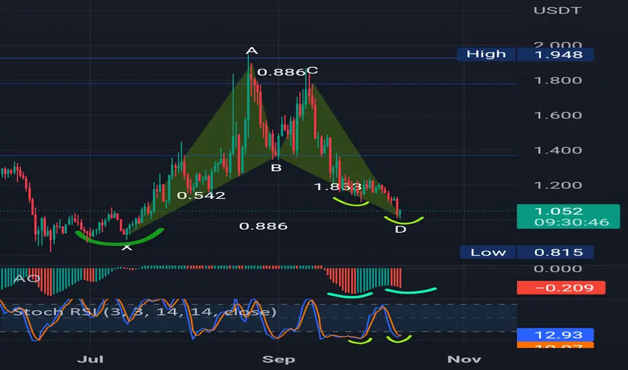Click pattern point C label
The height and width of the screenshot is (370, 628).
click(313, 71)
